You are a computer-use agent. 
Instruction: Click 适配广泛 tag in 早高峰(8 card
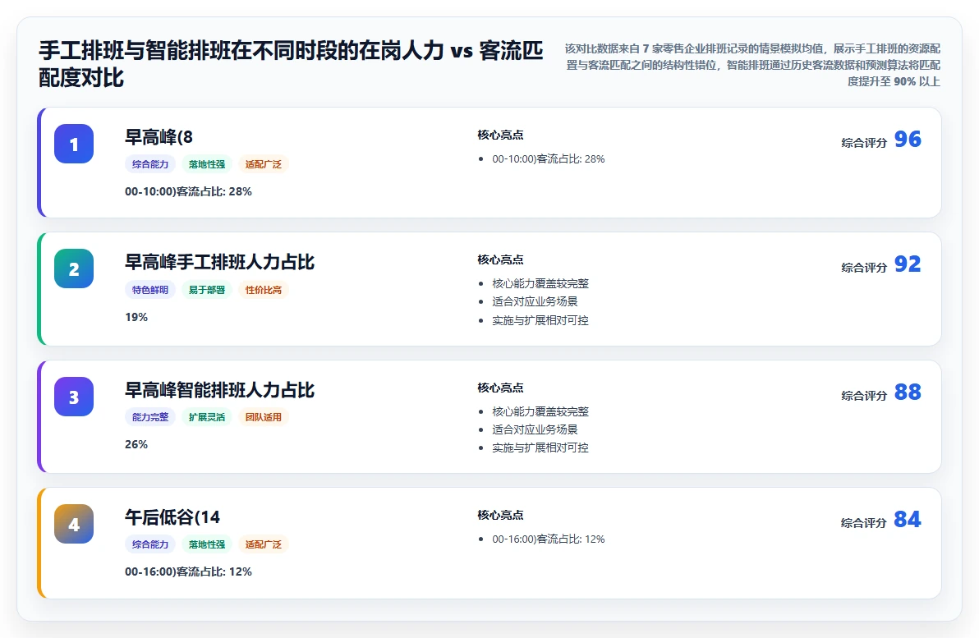263,164
